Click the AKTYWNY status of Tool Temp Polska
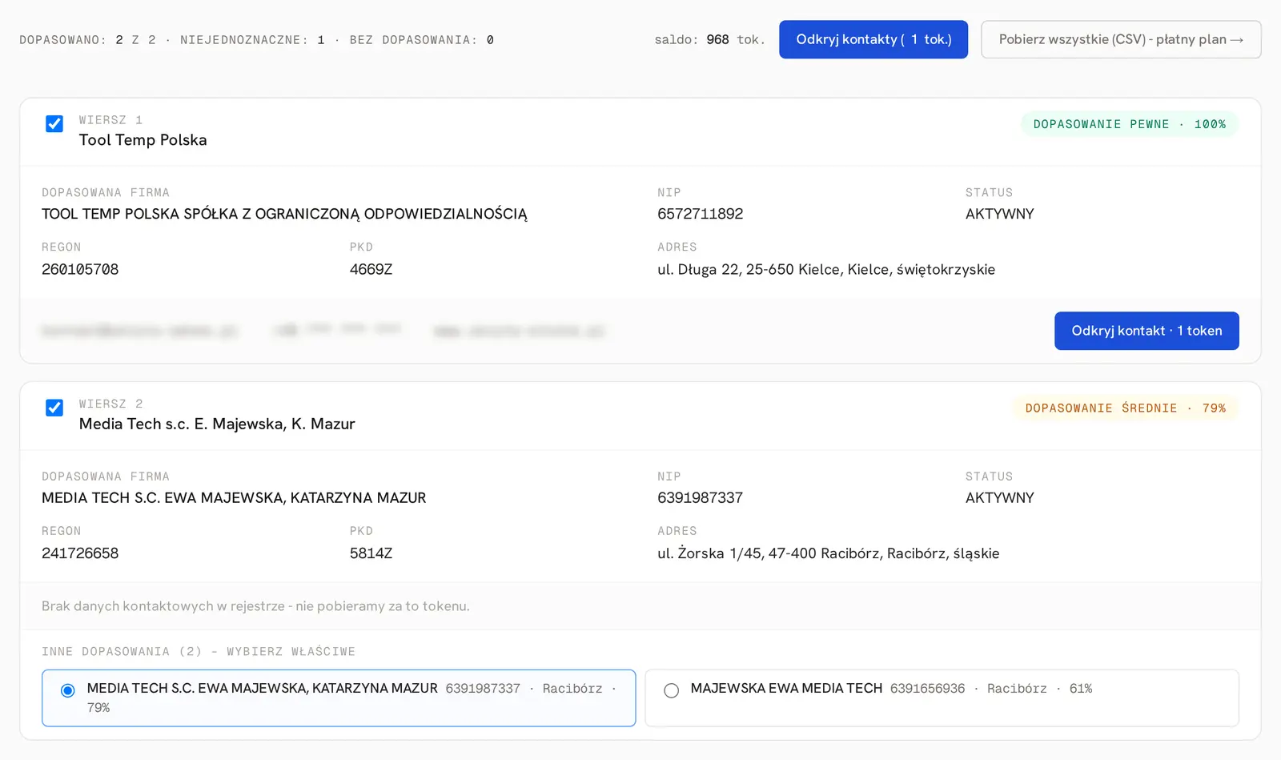 [x=1000, y=214]
